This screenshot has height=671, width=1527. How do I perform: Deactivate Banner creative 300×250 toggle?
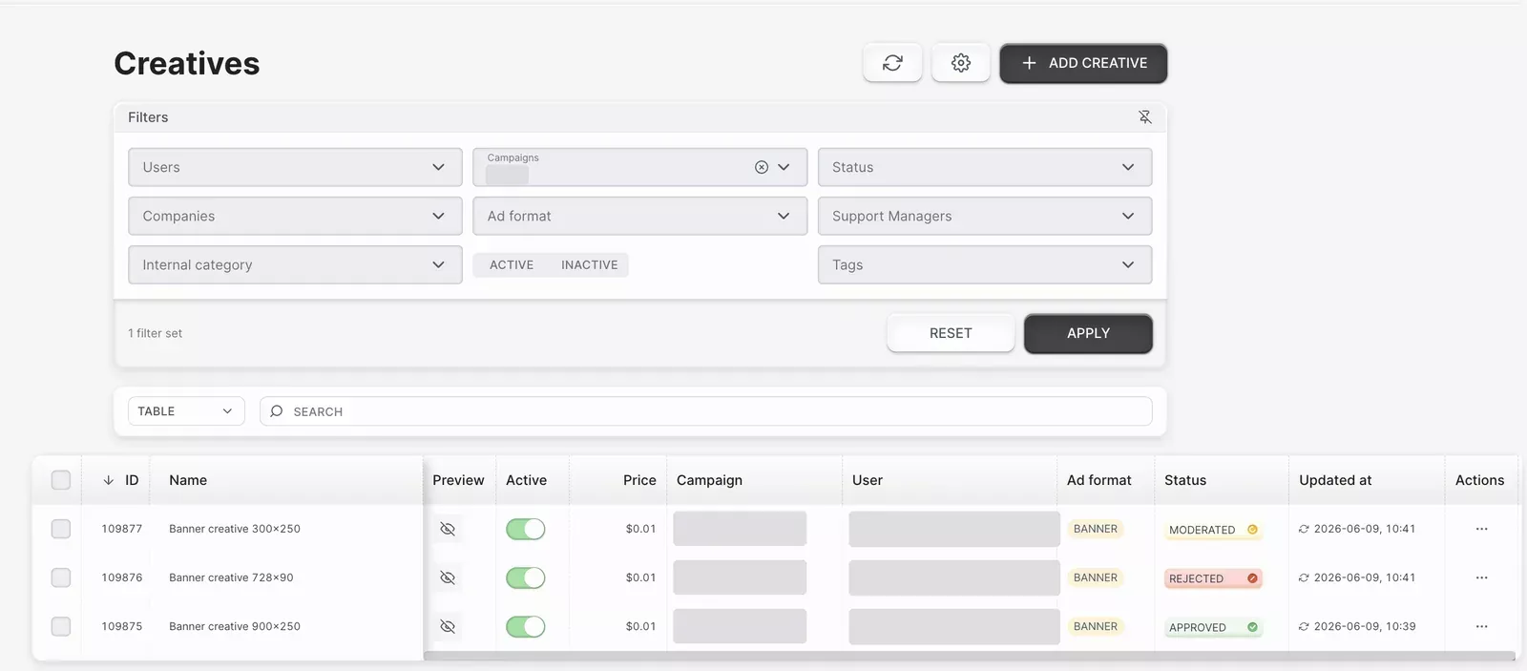tap(526, 529)
